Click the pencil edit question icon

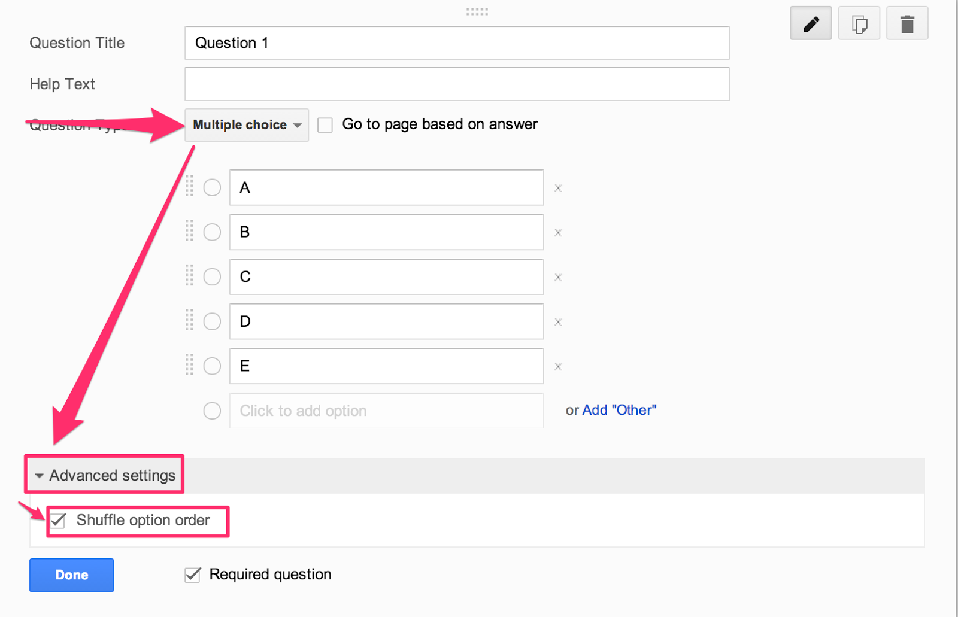point(811,24)
